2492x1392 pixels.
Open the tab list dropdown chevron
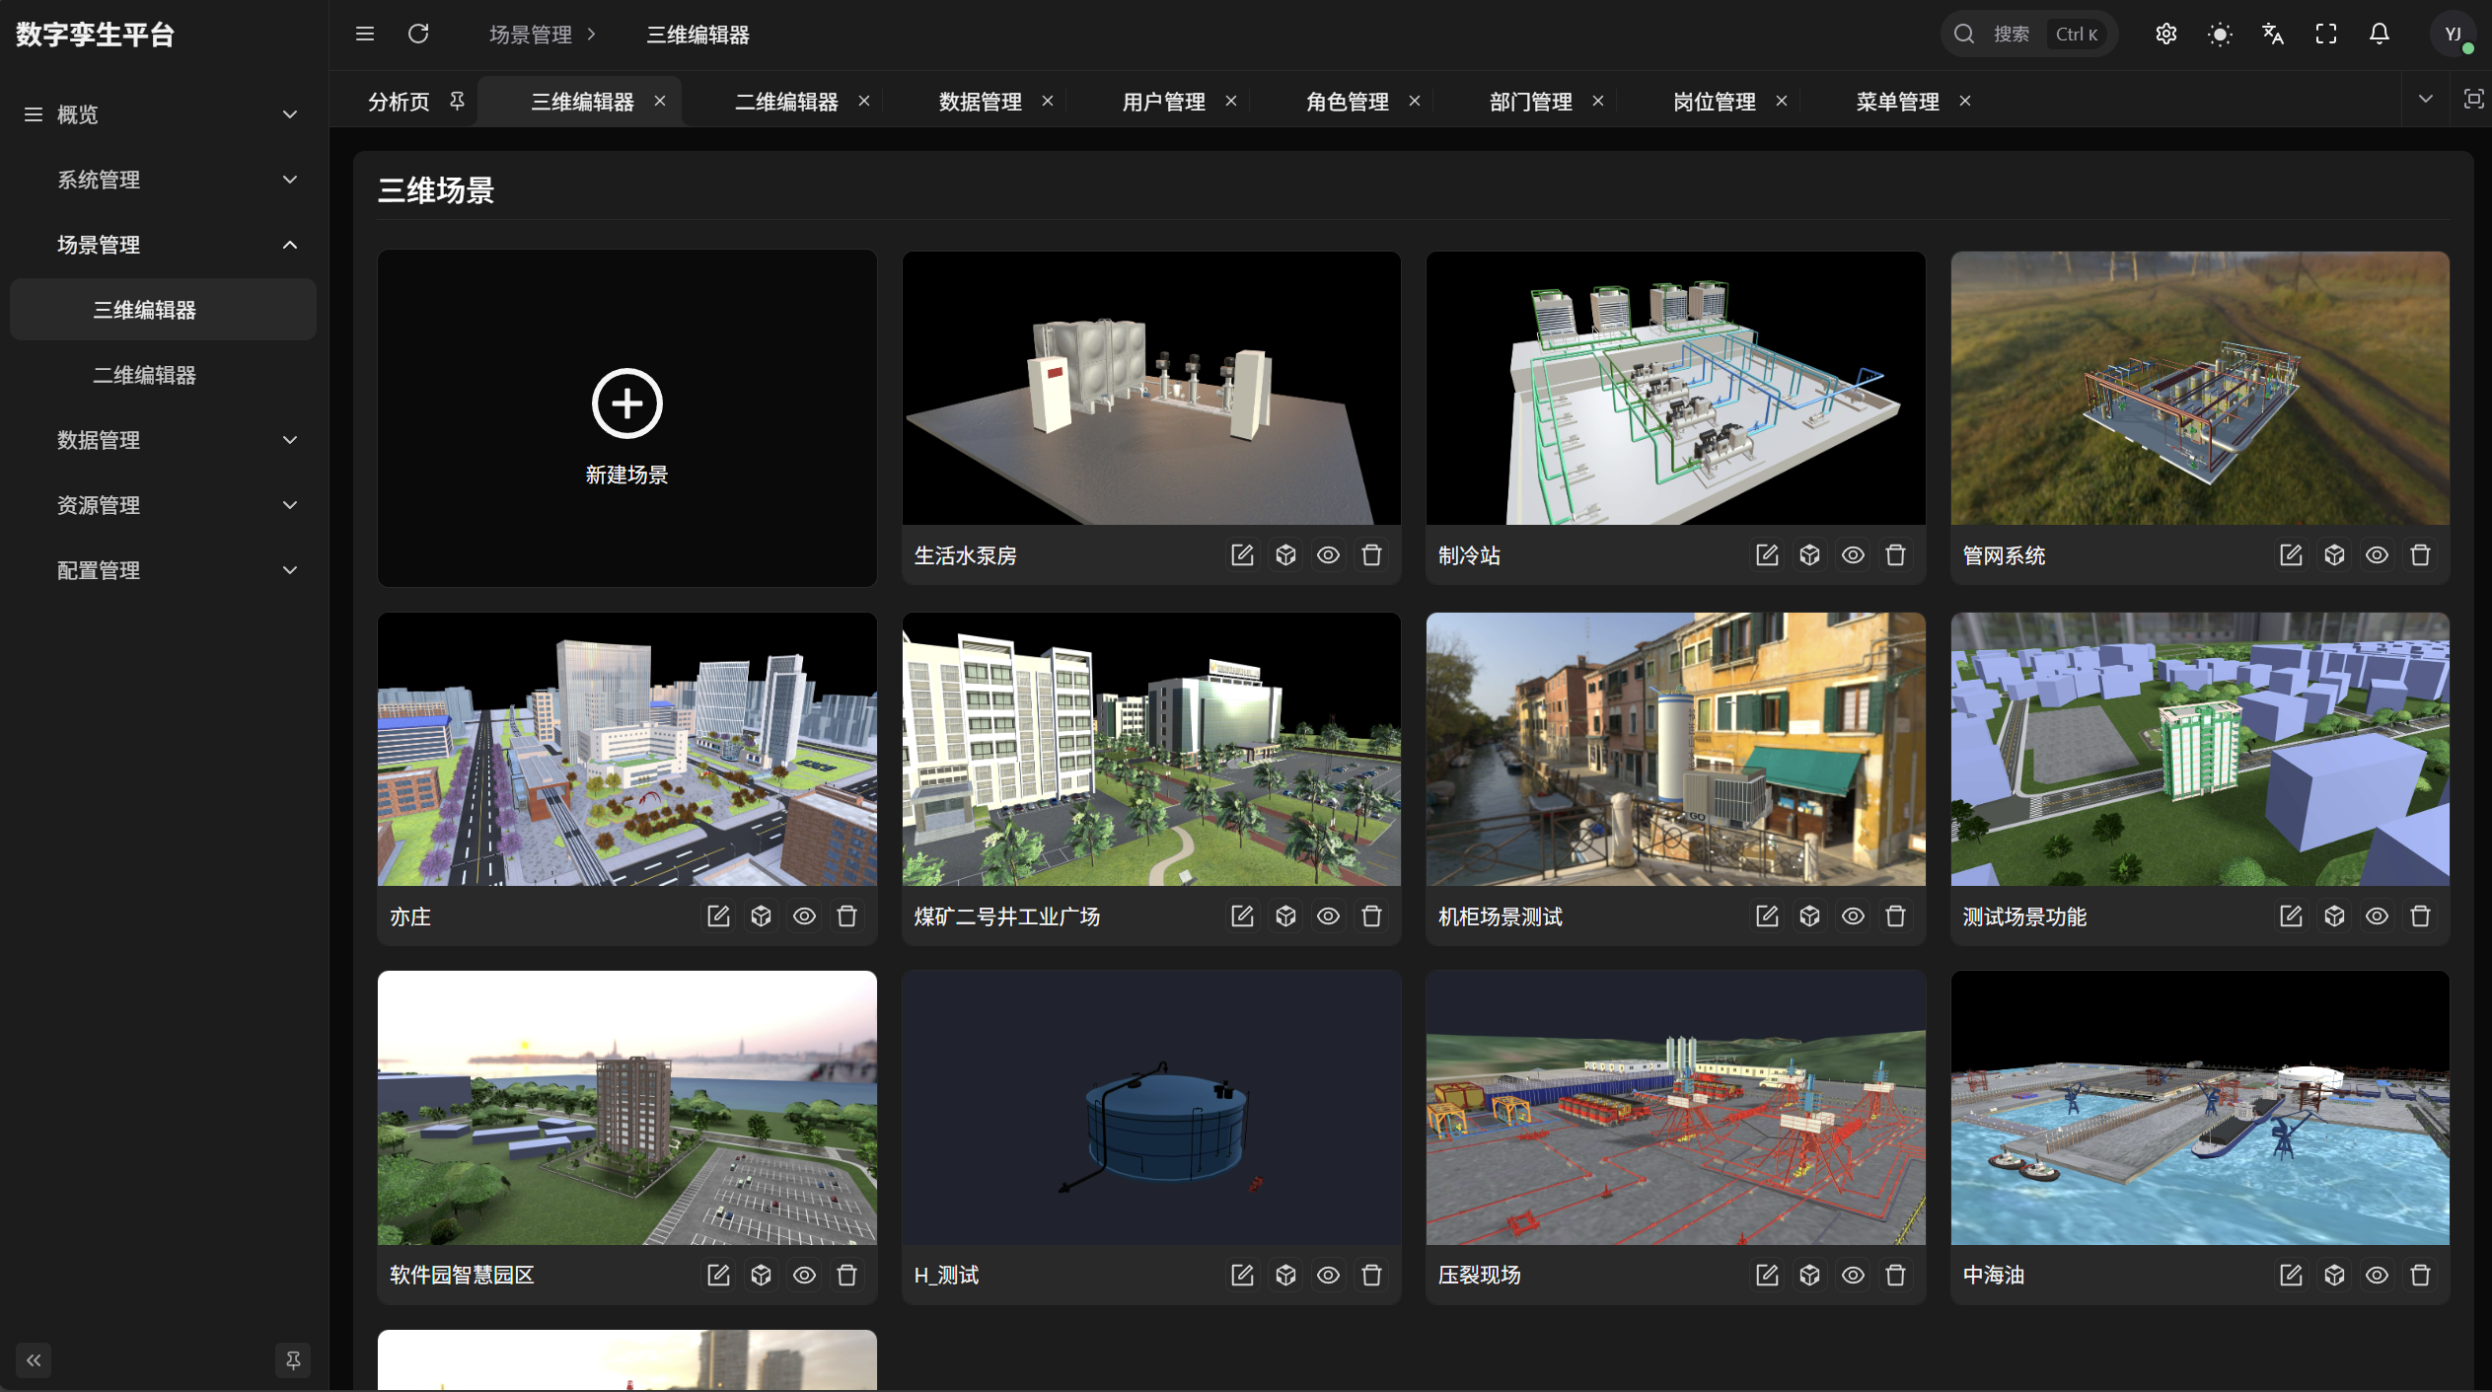pos(2425,99)
